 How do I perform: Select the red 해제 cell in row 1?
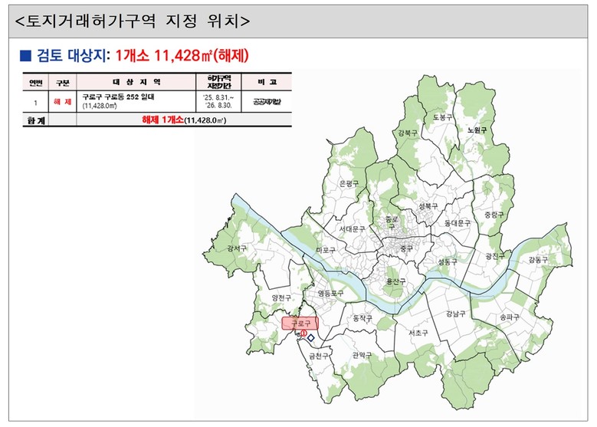(62, 101)
